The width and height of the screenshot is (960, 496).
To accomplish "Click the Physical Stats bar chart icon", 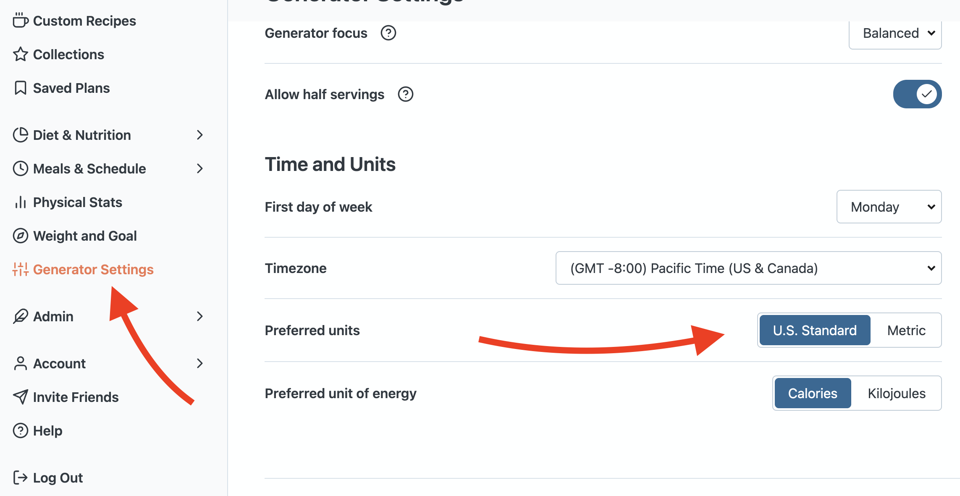I will click(x=20, y=202).
